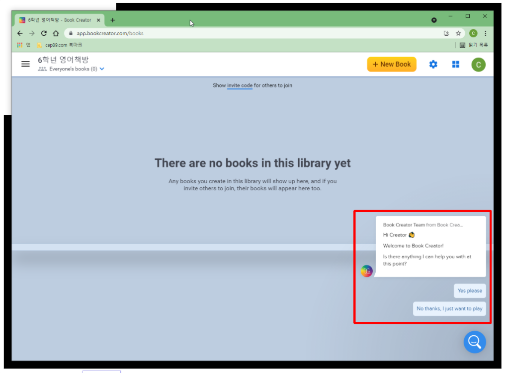505x373 pixels.
Task: Open library settings gear icon
Action: click(x=433, y=65)
